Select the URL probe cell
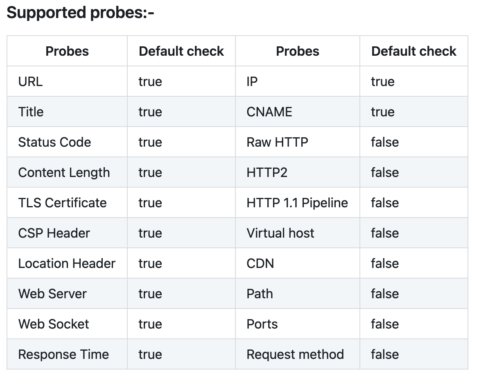This screenshot has width=479, height=381. [67, 82]
